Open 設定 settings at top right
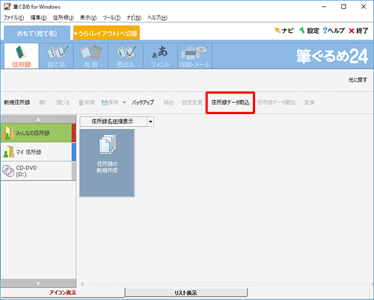Screen dimensions: 374x300 309,31
